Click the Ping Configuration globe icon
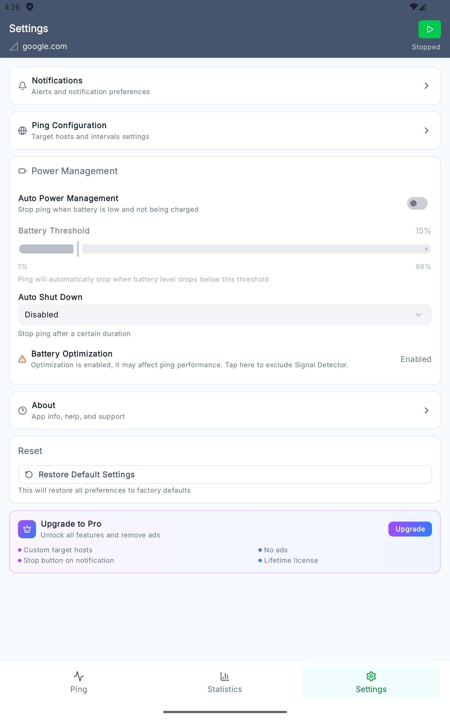 [x=22, y=130]
